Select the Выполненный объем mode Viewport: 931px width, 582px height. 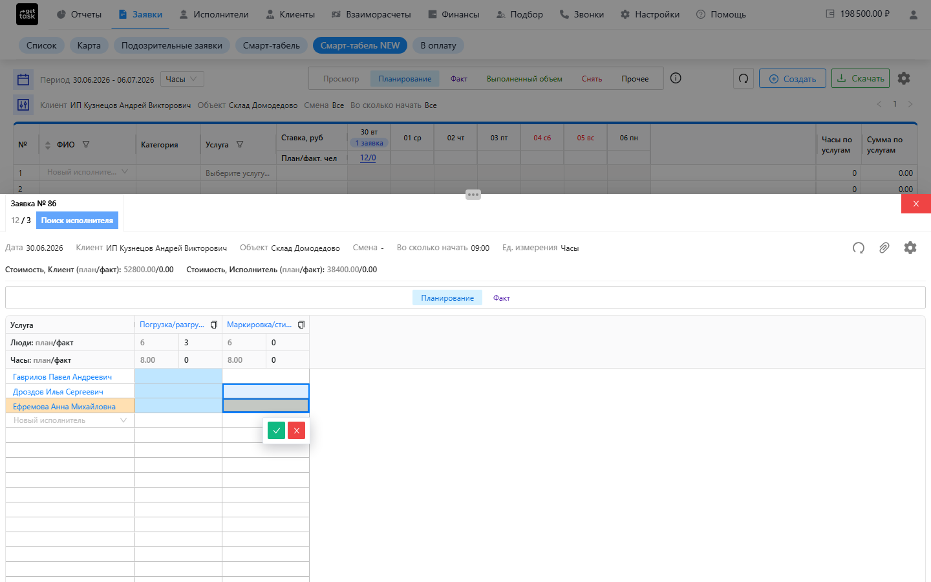[x=524, y=79]
